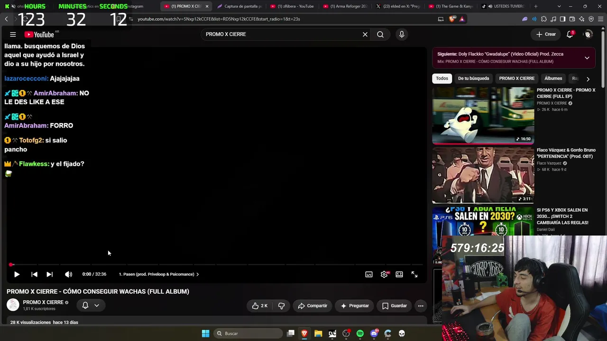
Task: Seek on the video progress bar
Action: (216, 264)
